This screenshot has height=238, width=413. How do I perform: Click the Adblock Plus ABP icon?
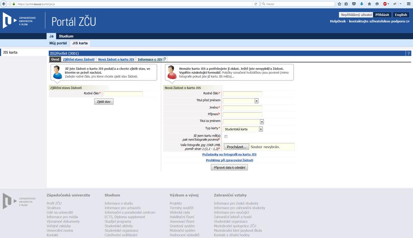[x=385, y=4]
